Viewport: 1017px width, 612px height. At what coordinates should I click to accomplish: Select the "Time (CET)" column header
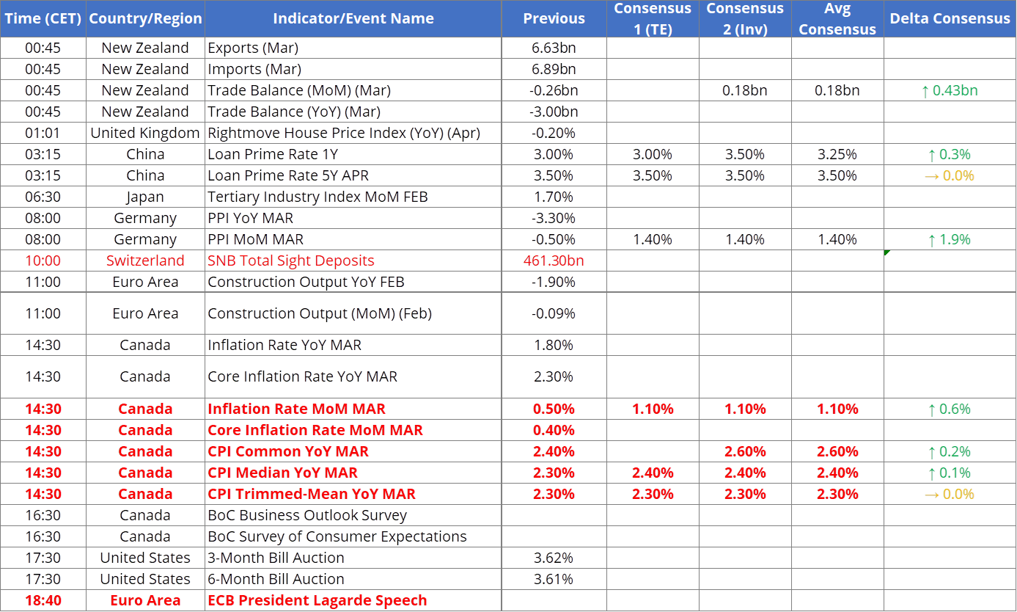[x=43, y=18]
